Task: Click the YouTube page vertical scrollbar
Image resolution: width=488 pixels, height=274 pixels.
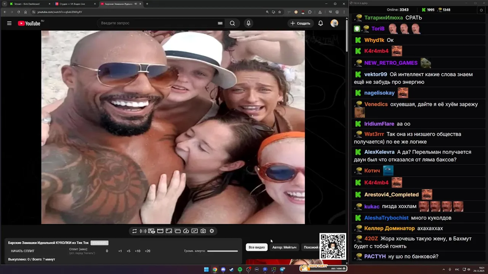Action: pos(347,36)
